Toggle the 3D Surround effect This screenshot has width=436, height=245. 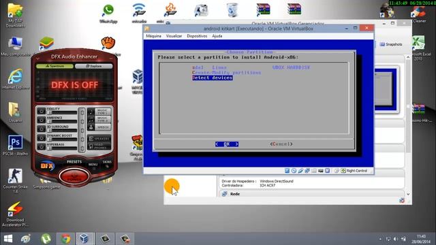[x=42, y=129]
